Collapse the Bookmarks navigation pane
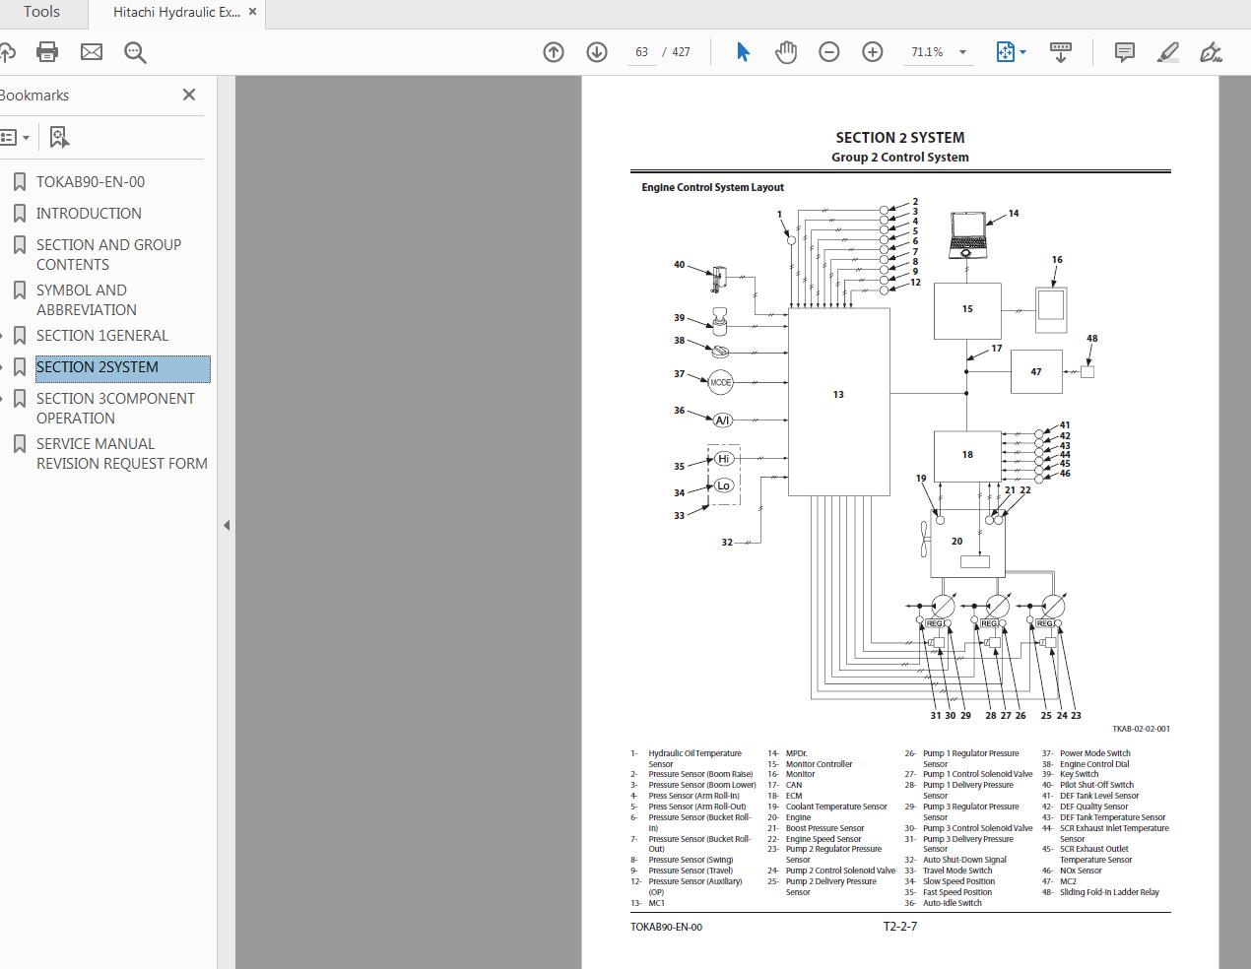1251x969 pixels. click(x=188, y=95)
